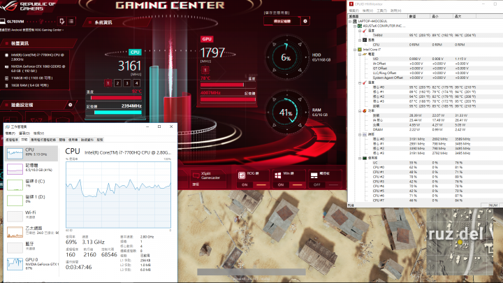Click the XSplit Gamecaster icon
Screen dimensions: 503x283
click(x=196, y=175)
